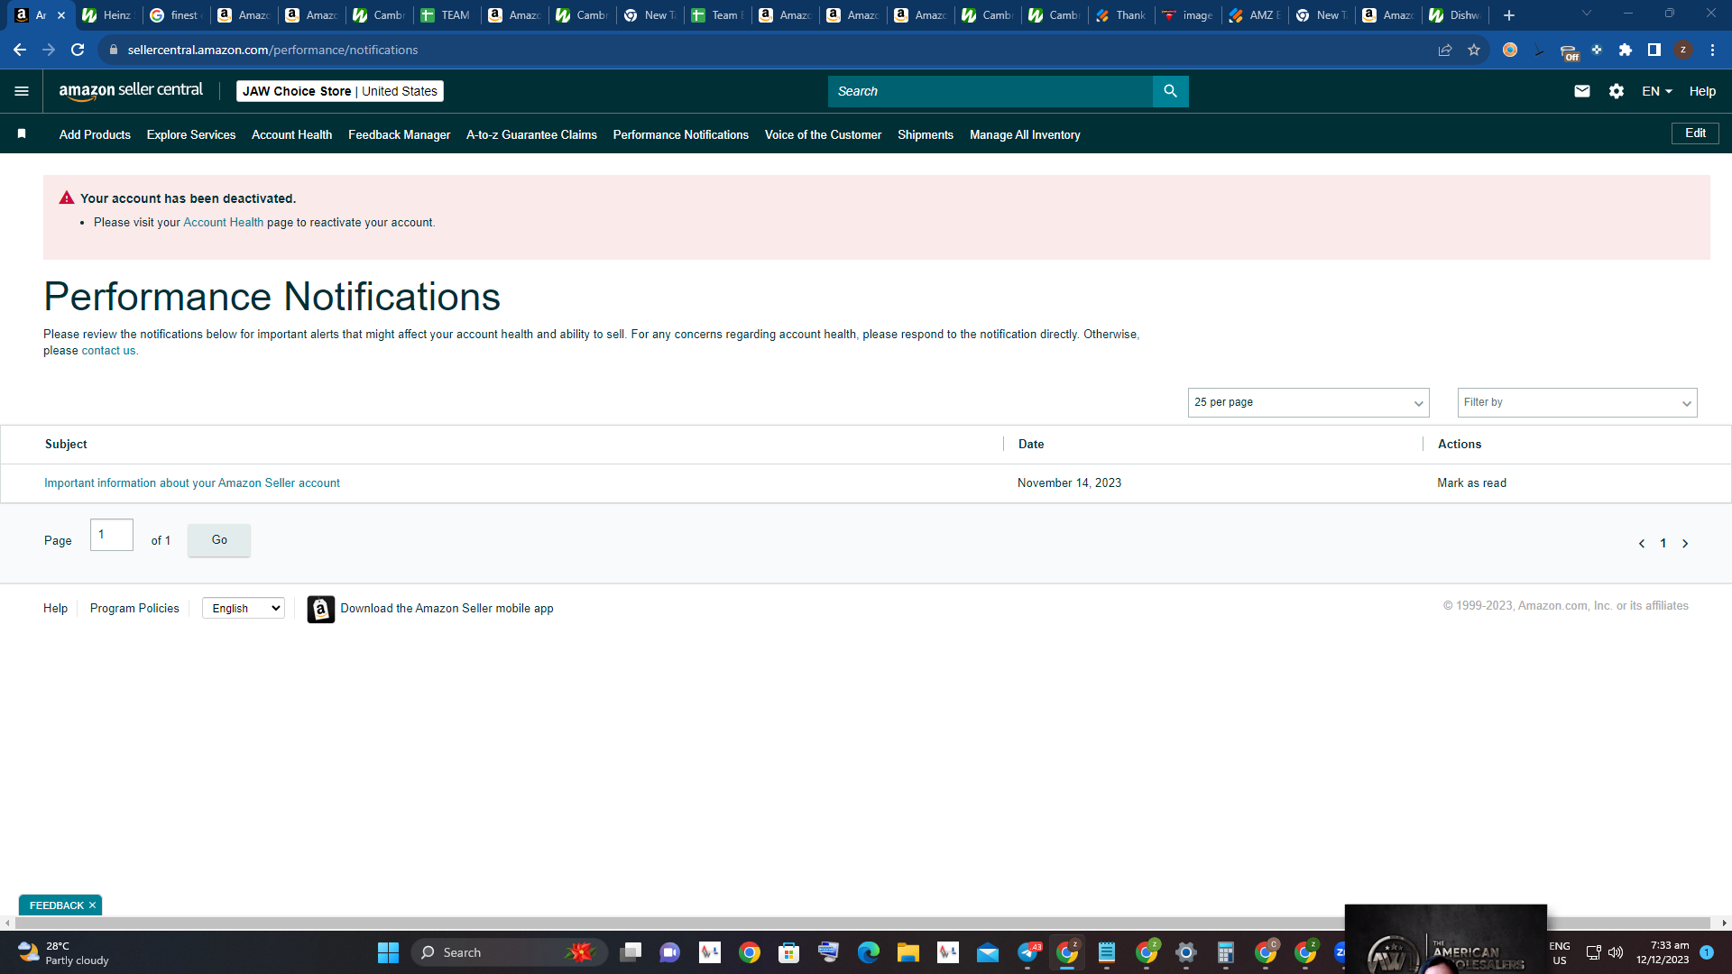Click the horizontal scrollbar at the page bottom

tap(861, 923)
